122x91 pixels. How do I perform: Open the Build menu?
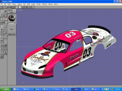(x=28, y=4)
